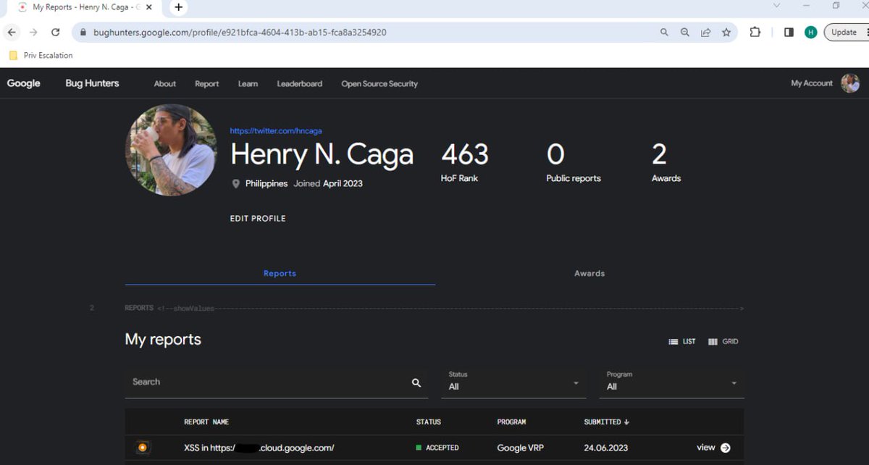Reload the page with the refresh icon

click(55, 33)
